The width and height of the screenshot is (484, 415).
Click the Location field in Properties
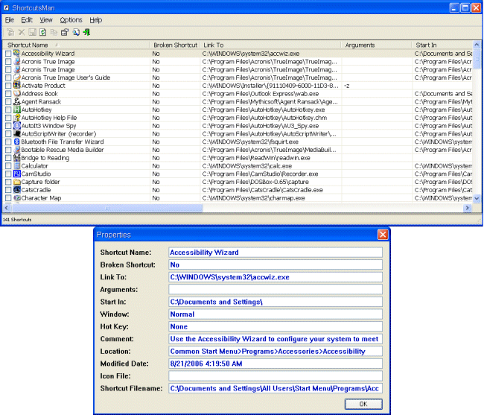coord(276,351)
